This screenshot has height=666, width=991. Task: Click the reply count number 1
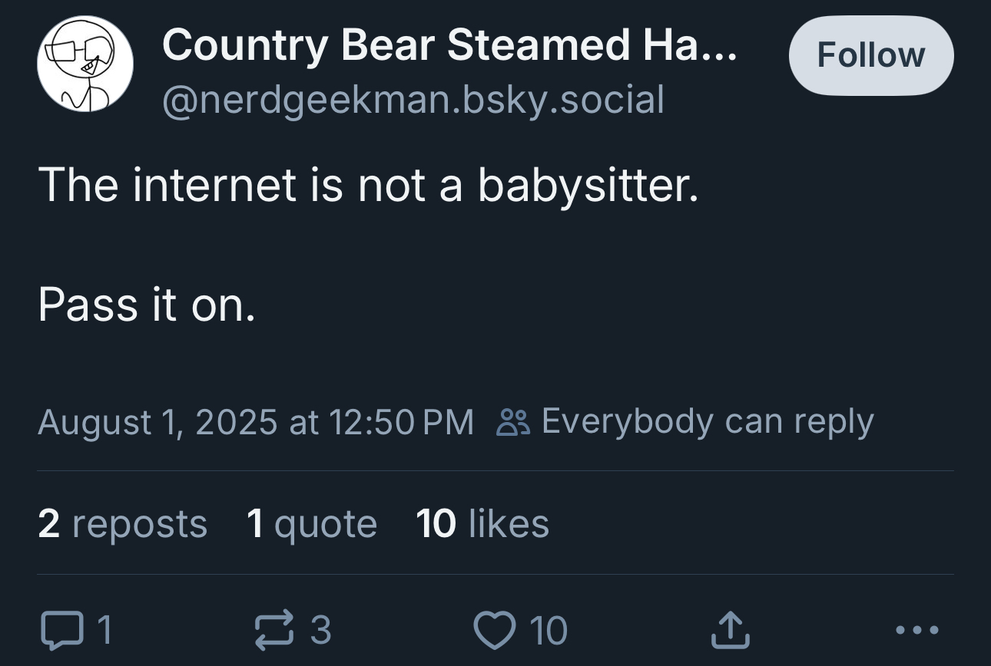[105, 630]
